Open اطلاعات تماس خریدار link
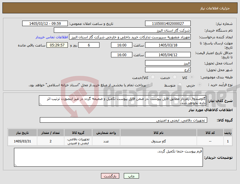240x184 pixels. tap(52, 37)
